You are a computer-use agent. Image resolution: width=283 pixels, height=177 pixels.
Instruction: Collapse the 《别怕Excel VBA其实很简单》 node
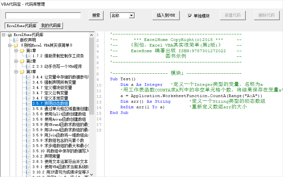(10, 45)
